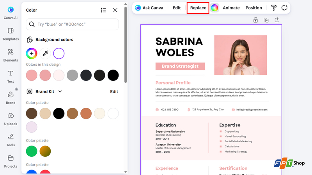This screenshot has height=175, width=312.
Task: Open the Projects folder
Action: (11, 161)
